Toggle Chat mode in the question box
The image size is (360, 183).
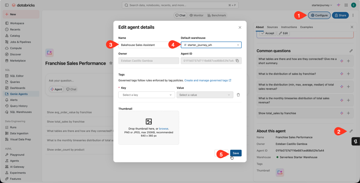point(71,89)
